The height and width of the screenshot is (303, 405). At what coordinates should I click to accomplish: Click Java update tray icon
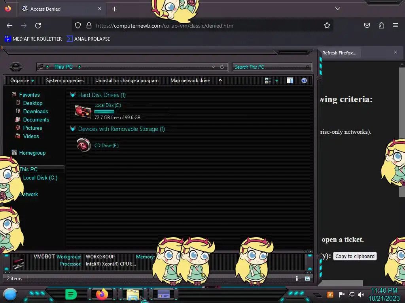pos(330,294)
